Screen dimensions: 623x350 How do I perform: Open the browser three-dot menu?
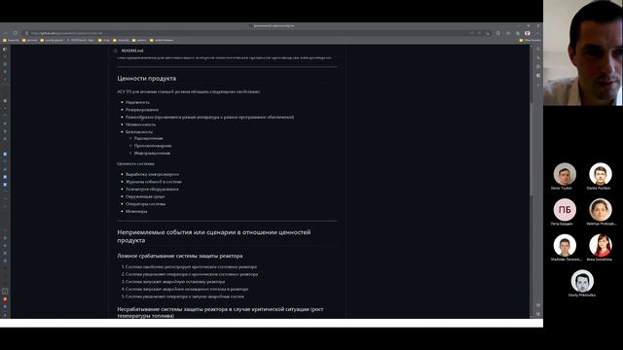(537, 33)
